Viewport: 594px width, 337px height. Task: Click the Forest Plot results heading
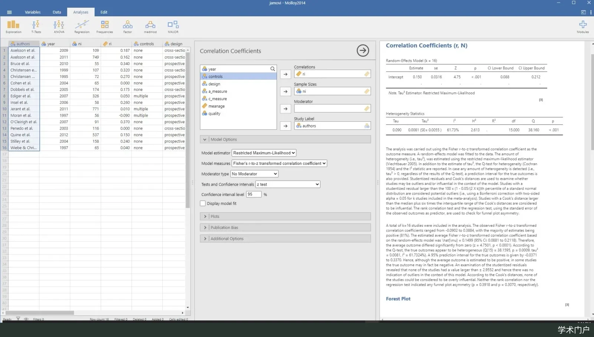click(x=398, y=299)
